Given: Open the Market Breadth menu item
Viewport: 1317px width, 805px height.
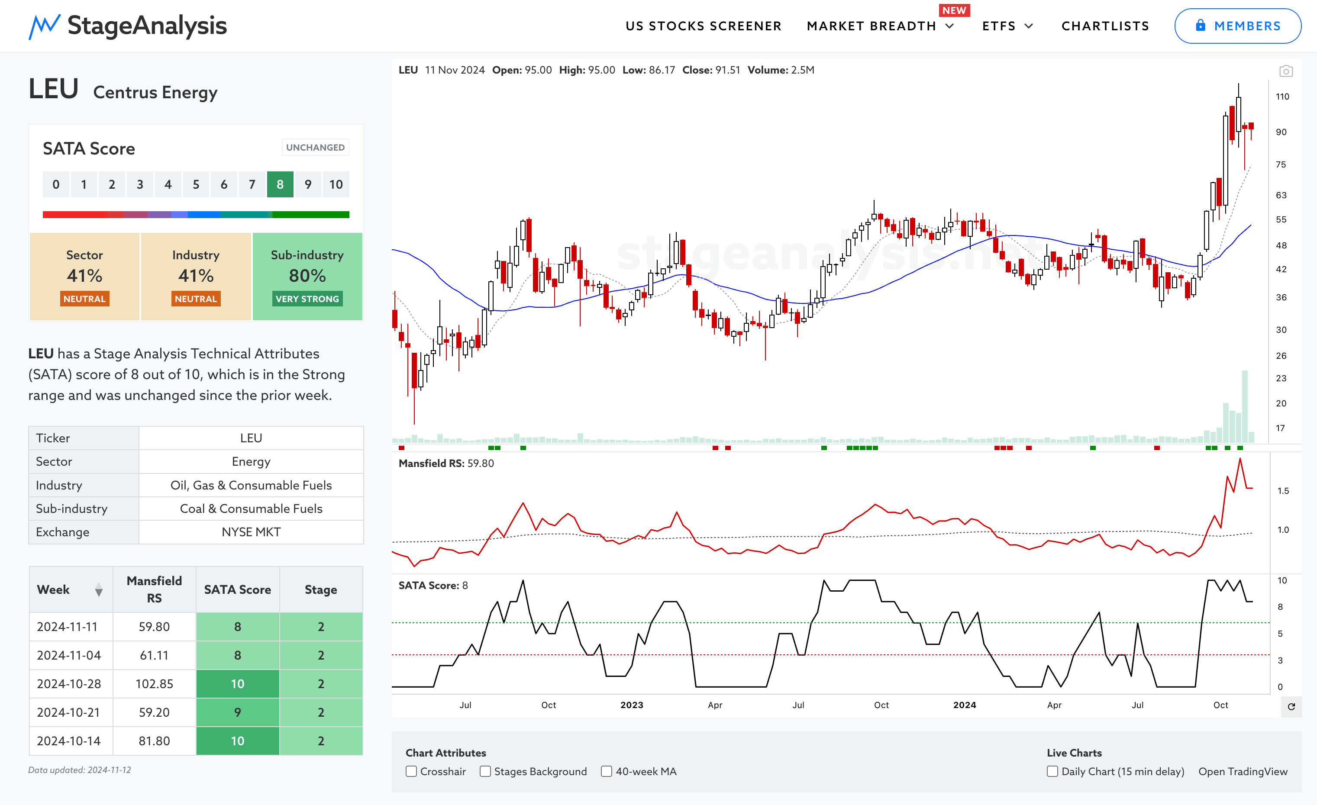Looking at the screenshot, I should click(871, 26).
